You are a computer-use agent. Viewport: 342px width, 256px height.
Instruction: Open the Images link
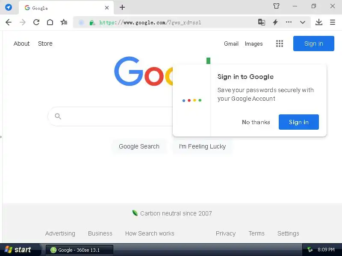(x=254, y=44)
